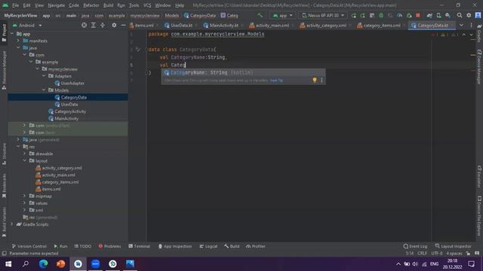
Task: Collapse the layout folder
Action: click(24, 160)
